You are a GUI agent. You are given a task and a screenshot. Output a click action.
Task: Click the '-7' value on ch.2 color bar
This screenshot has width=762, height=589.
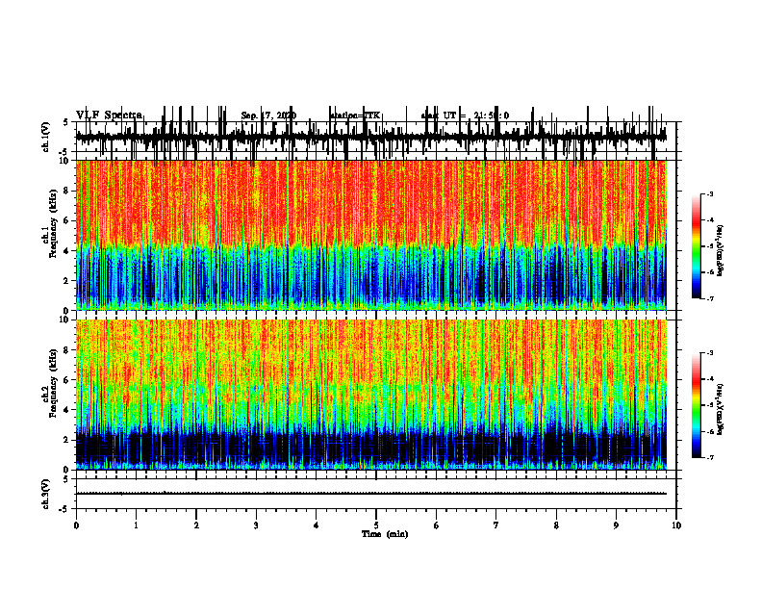pyautogui.click(x=709, y=457)
